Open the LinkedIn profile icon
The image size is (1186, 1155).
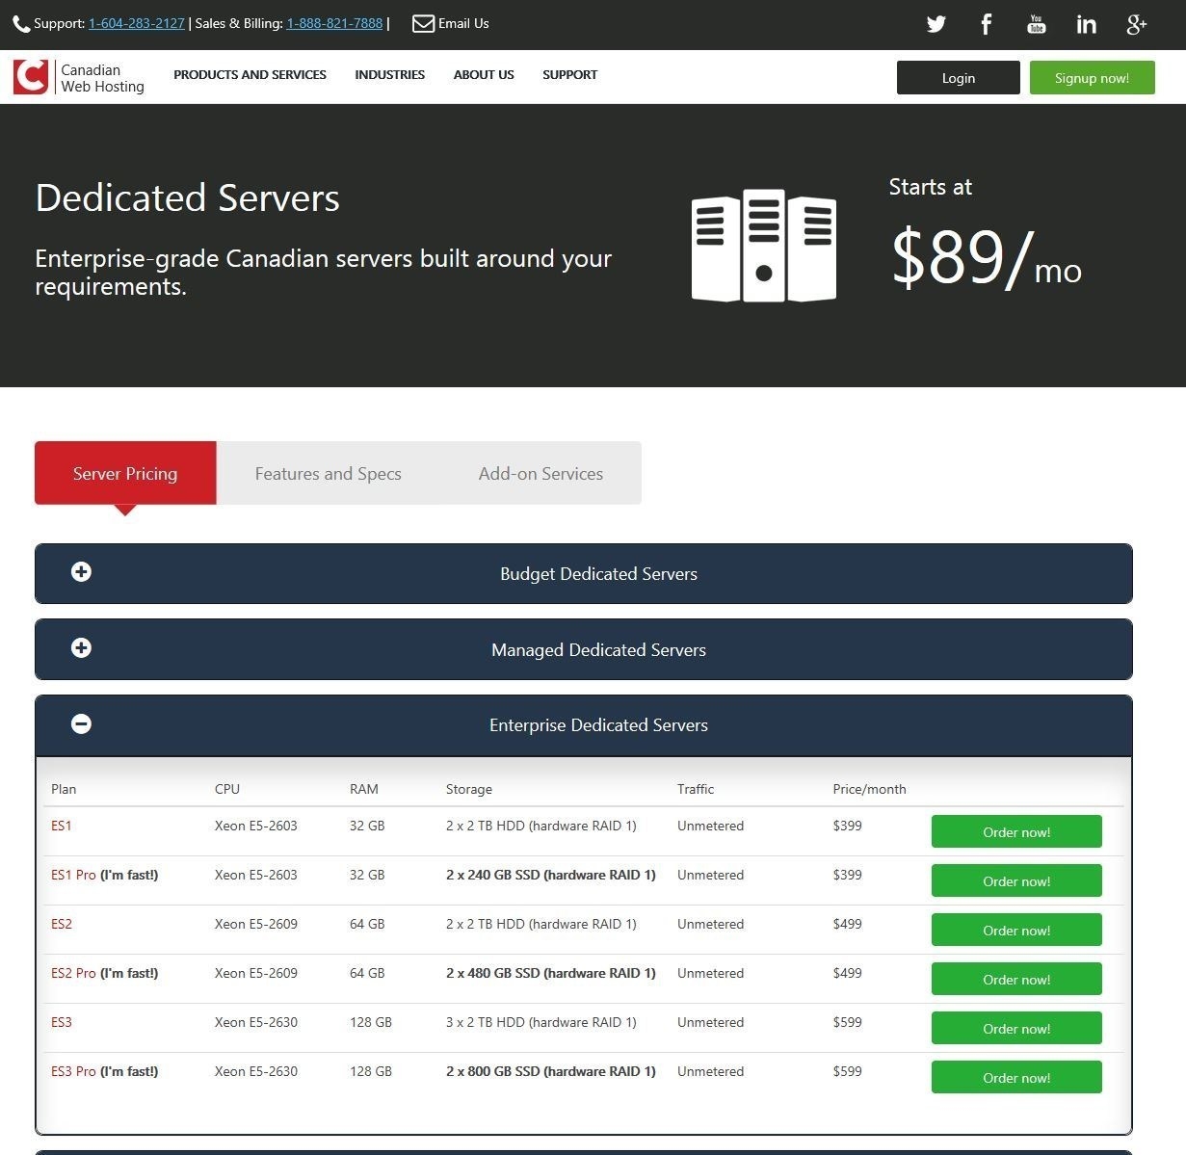click(1086, 24)
